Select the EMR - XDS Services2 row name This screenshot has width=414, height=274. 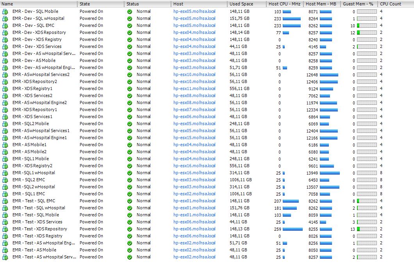(32, 96)
